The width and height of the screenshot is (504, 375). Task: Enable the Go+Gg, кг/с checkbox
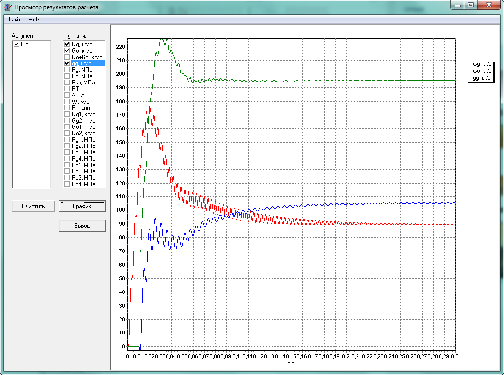tap(67, 57)
